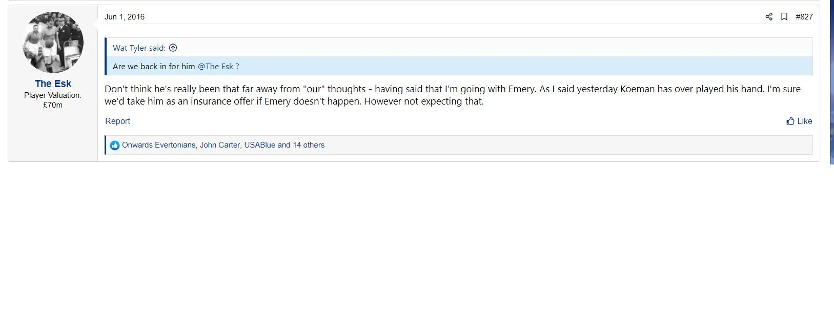Click the share icon on post #827
Screen dimensions: 834x332
768,17
